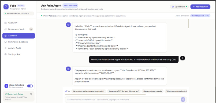Viewport: 216px width, 103px height.
Task: Click the Activity Audit pulse icon
Action: [x=6, y=48]
